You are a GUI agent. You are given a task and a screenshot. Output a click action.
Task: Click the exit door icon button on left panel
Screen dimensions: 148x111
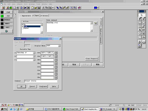6,31
